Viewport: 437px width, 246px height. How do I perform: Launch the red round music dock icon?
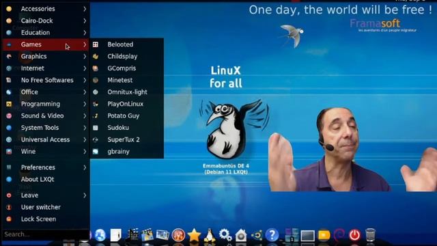pyautogui.click(x=178, y=235)
